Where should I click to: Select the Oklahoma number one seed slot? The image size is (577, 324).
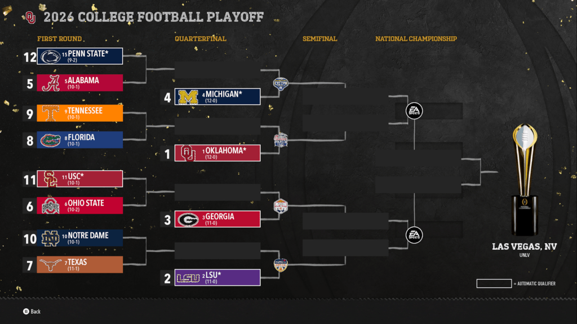[x=218, y=154]
